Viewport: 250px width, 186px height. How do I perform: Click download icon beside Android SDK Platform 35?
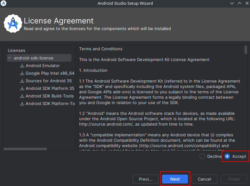pyautogui.click(x=22, y=88)
